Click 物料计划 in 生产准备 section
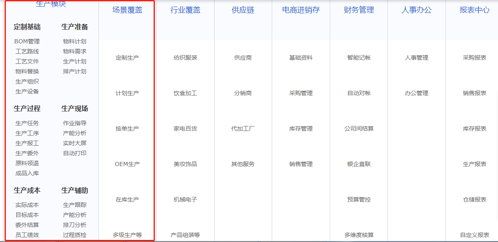The image size is (498, 242). point(73,42)
